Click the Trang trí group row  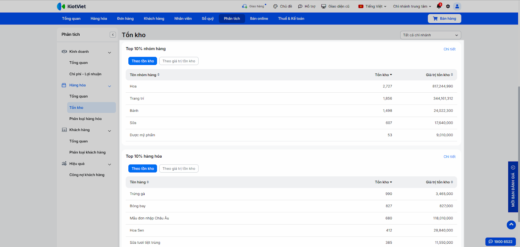(291, 98)
